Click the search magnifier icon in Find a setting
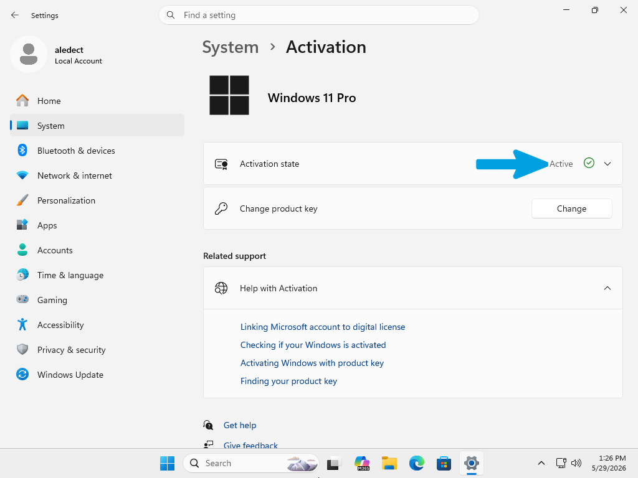The image size is (638, 478). 171,15
